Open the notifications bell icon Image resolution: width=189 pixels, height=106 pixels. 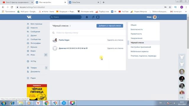[87, 17]
